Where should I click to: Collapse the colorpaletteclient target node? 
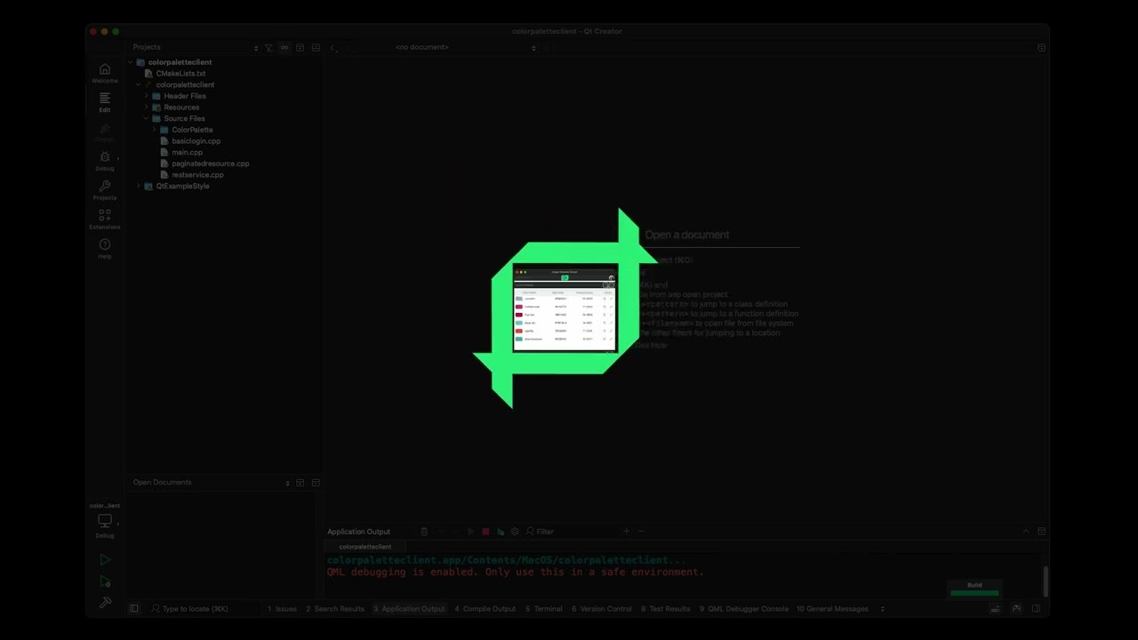tap(139, 85)
